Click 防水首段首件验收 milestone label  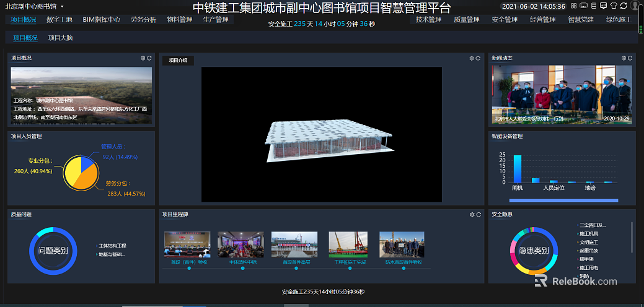tap(404, 262)
